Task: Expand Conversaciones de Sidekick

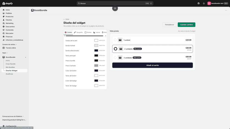Action: (13, 117)
